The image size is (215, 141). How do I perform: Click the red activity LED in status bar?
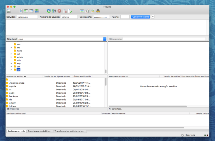tap(207, 135)
